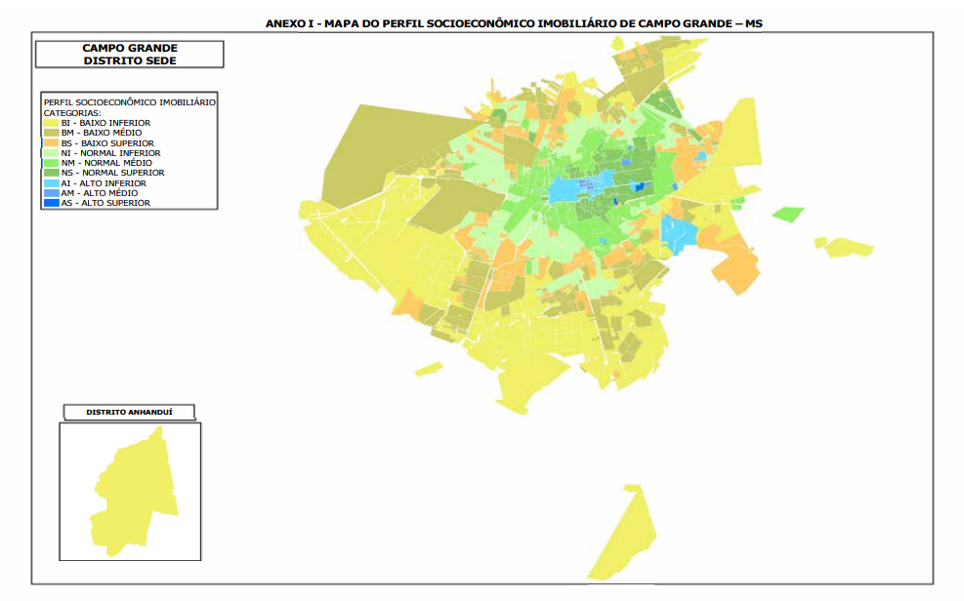This screenshot has height=601, width=964.
Task: Click the 'BI - BAIXO INFERIOR' legend text
Action: click(x=105, y=123)
